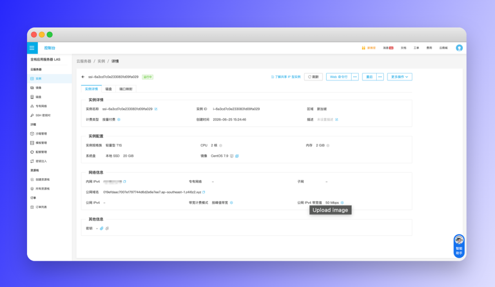495x287 pixels.
Task: Copy the 内网 IPv4 address
Action: point(125,182)
